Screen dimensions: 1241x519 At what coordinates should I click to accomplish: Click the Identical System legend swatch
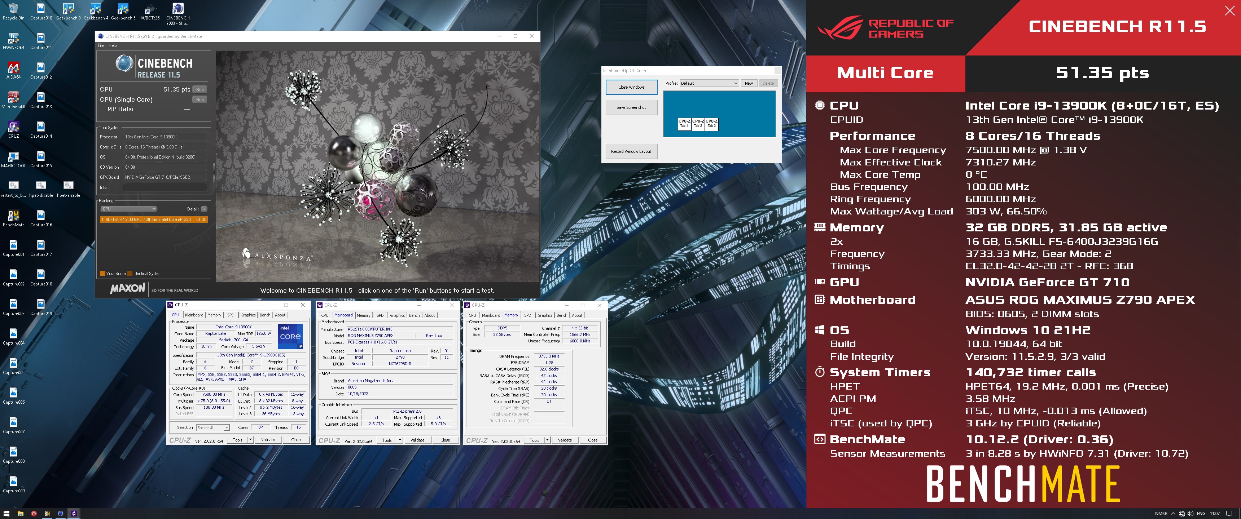130,274
